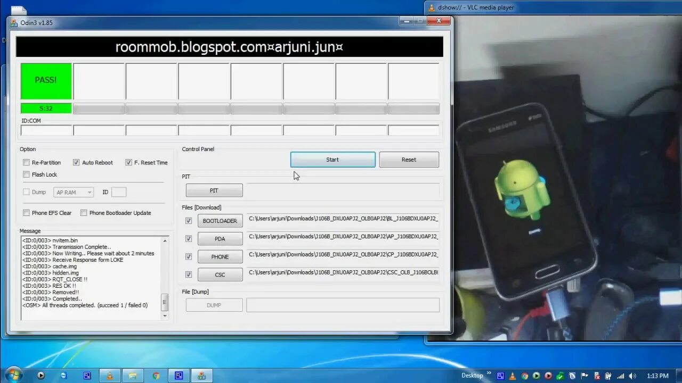Click the blue square tray icon beside Desktop chevron
The image size is (682, 383).
(501, 376)
